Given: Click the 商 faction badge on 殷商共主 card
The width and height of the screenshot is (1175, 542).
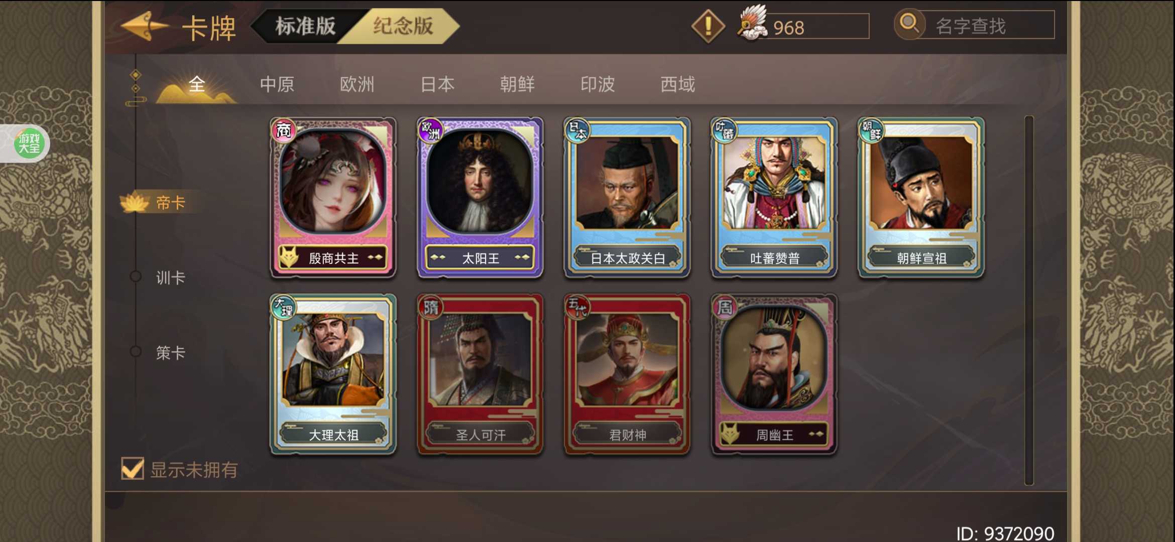Looking at the screenshot, I should tap(284, 130).
